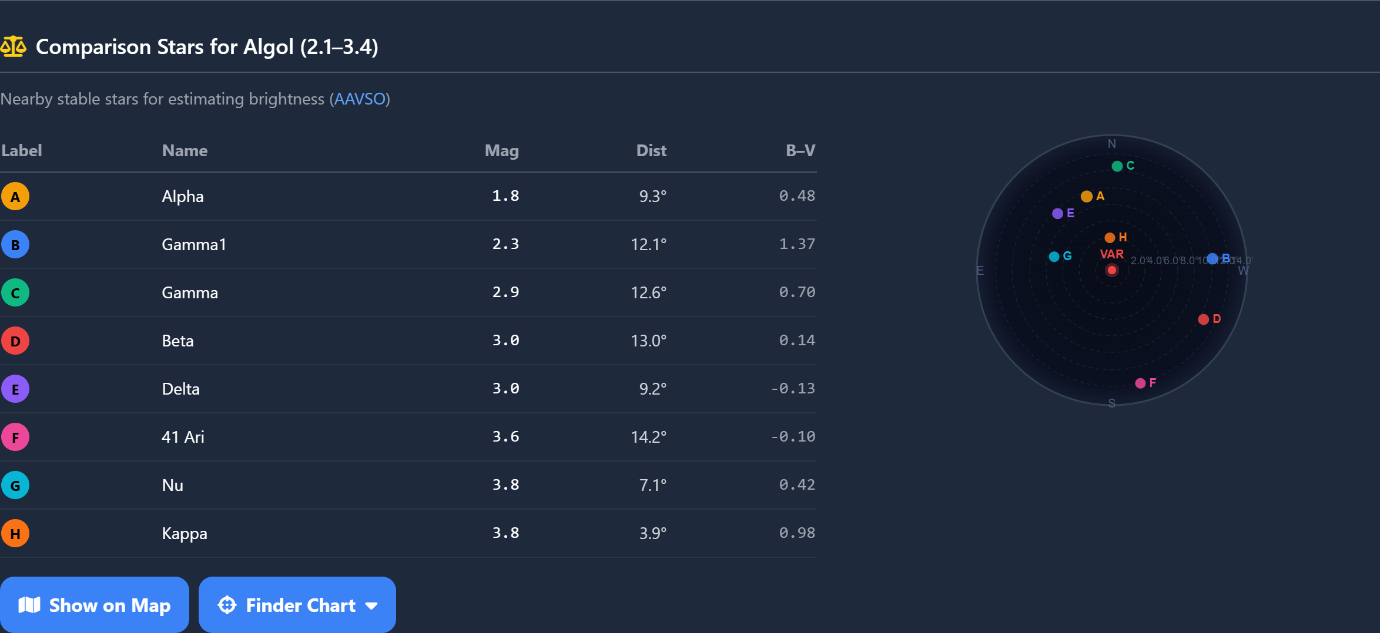Viewport: 1380px width, 633px height.
Task: Click the map icon on Show on Map
Action: [29, 605]
